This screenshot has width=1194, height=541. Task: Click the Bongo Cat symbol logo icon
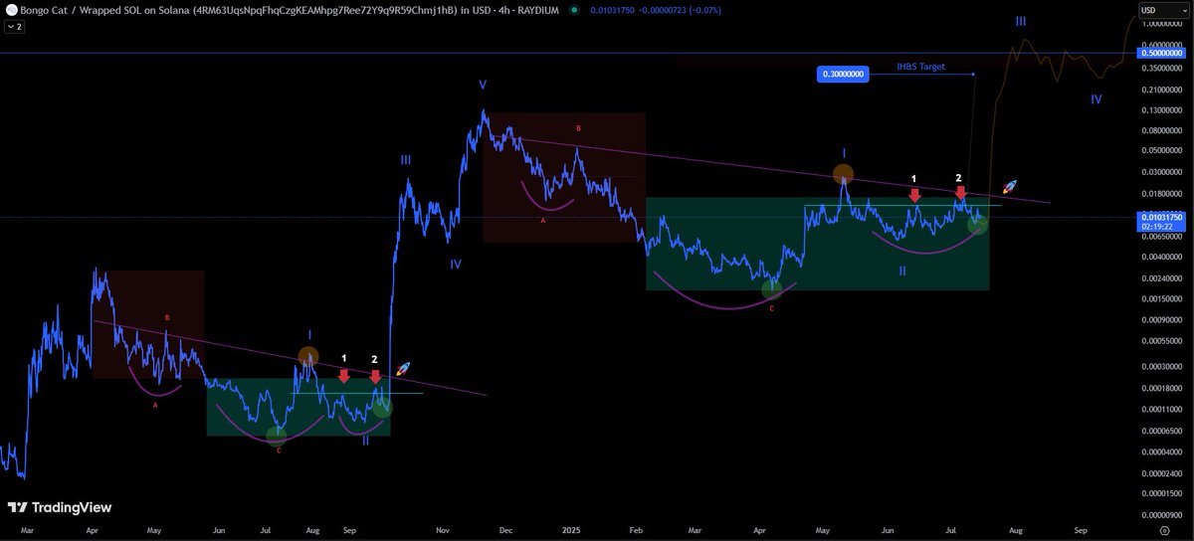tap(12, 10)
